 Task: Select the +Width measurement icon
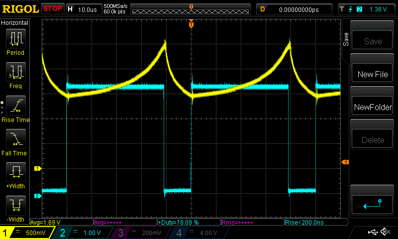(x=15, y=175)
